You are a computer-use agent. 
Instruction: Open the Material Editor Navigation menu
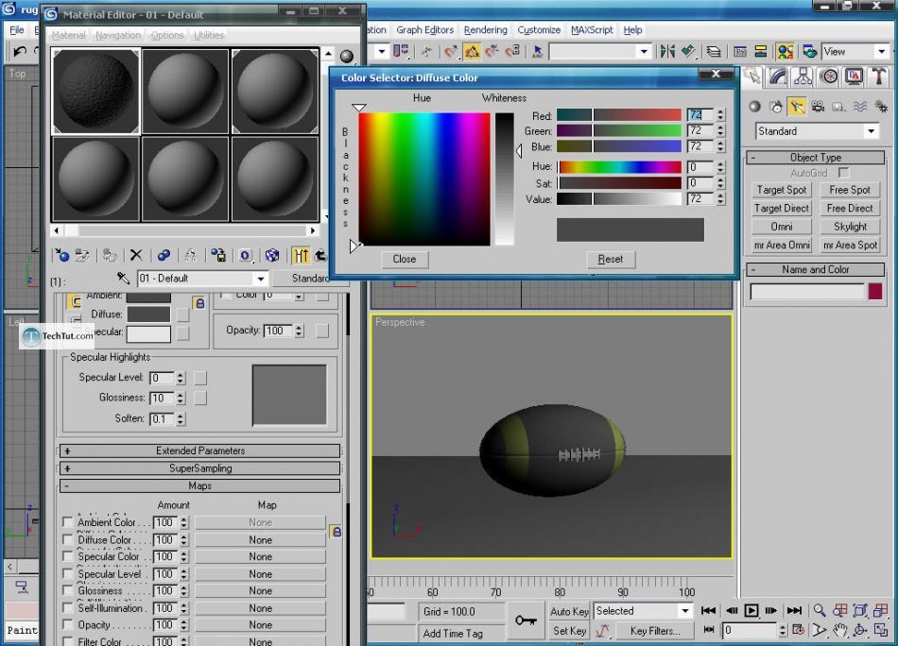tap(118, 35)
